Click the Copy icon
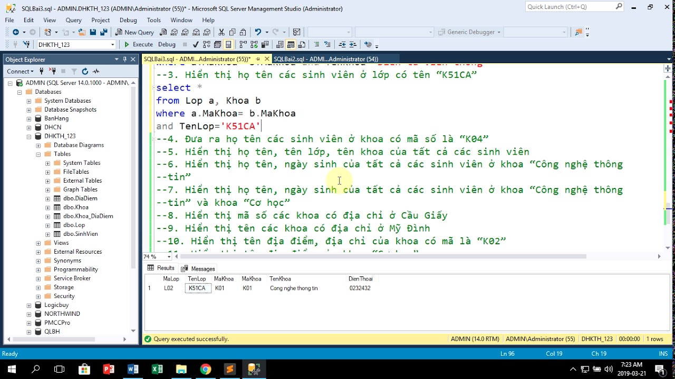 (232, 32)
